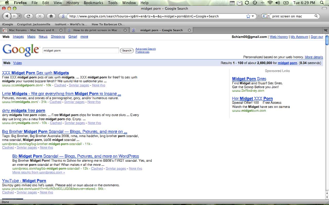Viewport: 329px width, 205px height.
Task: Open the URL bar history dropdown arrow
Action: pyautogui.click(x=253, y=16)
